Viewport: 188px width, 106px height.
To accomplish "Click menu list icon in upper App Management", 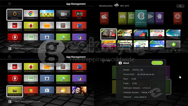I will click(x=10, y=49).
